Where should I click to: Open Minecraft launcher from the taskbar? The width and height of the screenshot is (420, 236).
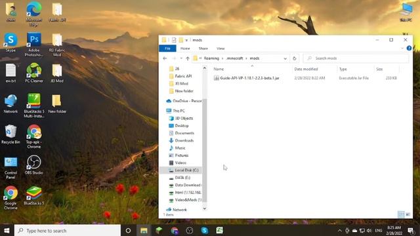159,230
